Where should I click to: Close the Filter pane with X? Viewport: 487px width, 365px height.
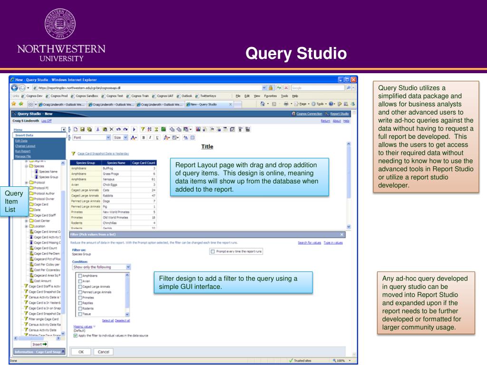tap(341, 235)
